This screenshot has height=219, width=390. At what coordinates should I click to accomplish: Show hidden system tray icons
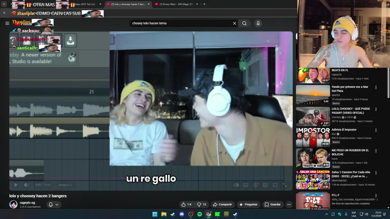(x=327, y=214)
